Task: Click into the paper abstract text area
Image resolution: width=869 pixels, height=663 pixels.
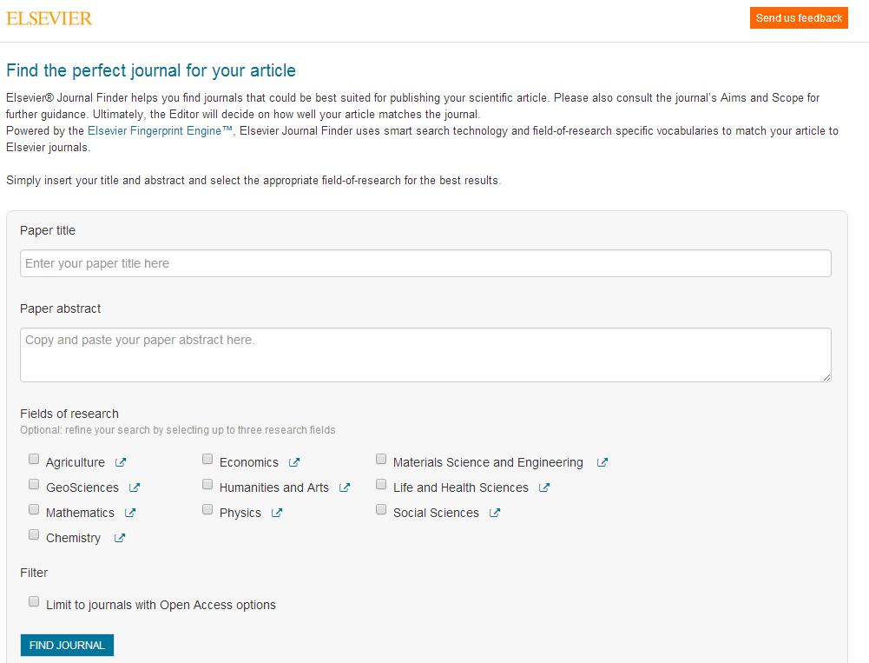Action: tap(425, 355)
